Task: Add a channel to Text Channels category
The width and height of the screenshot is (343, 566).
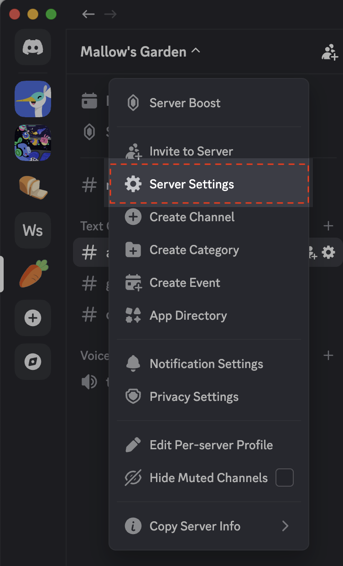Action: click(x=328, y=225)
